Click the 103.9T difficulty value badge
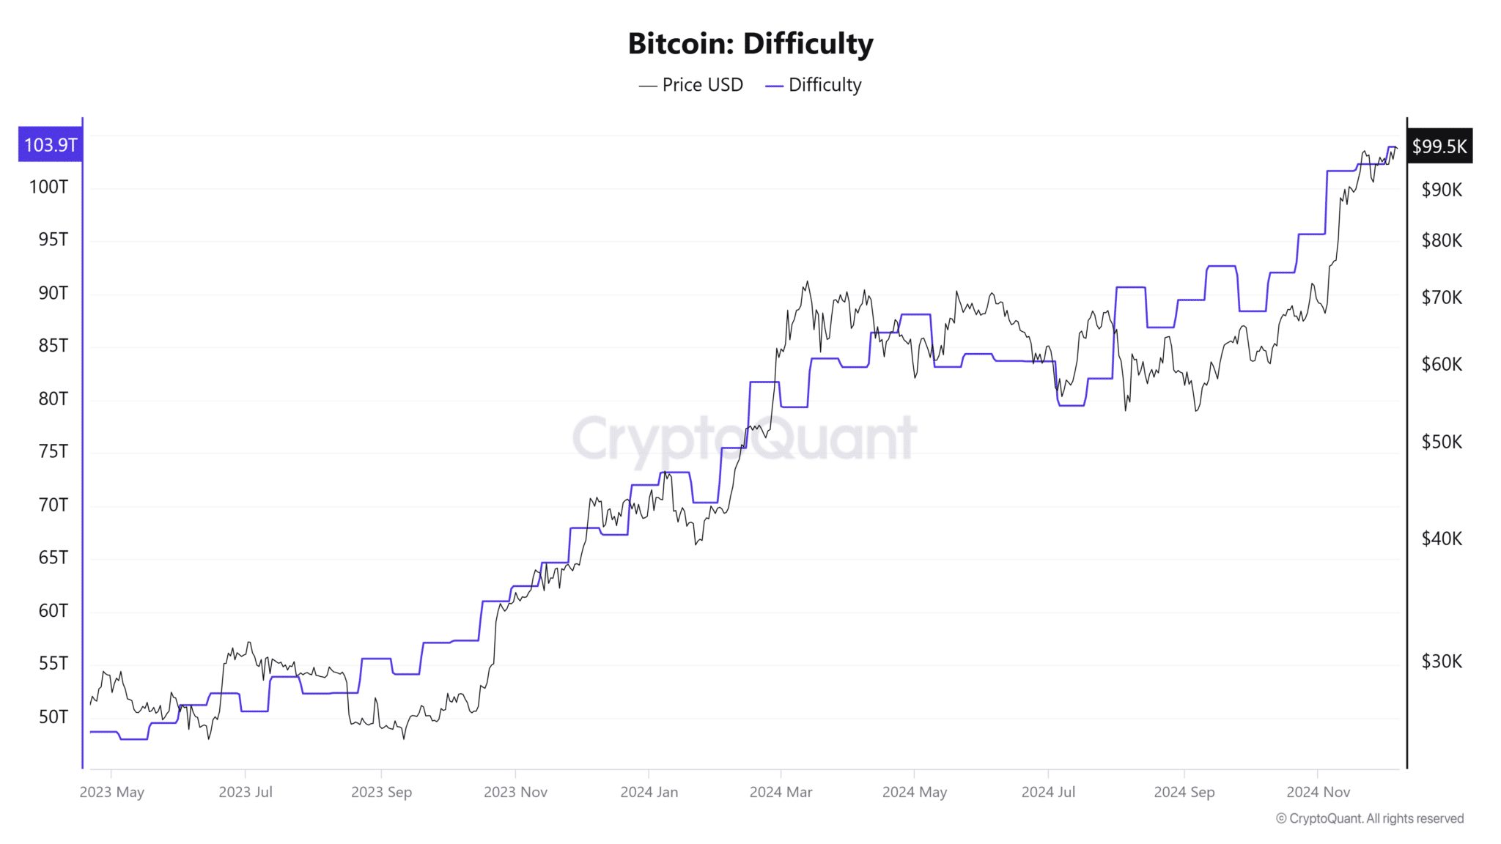The width and height of the screenshot is (1501, 844). click(x=51, y=145)
